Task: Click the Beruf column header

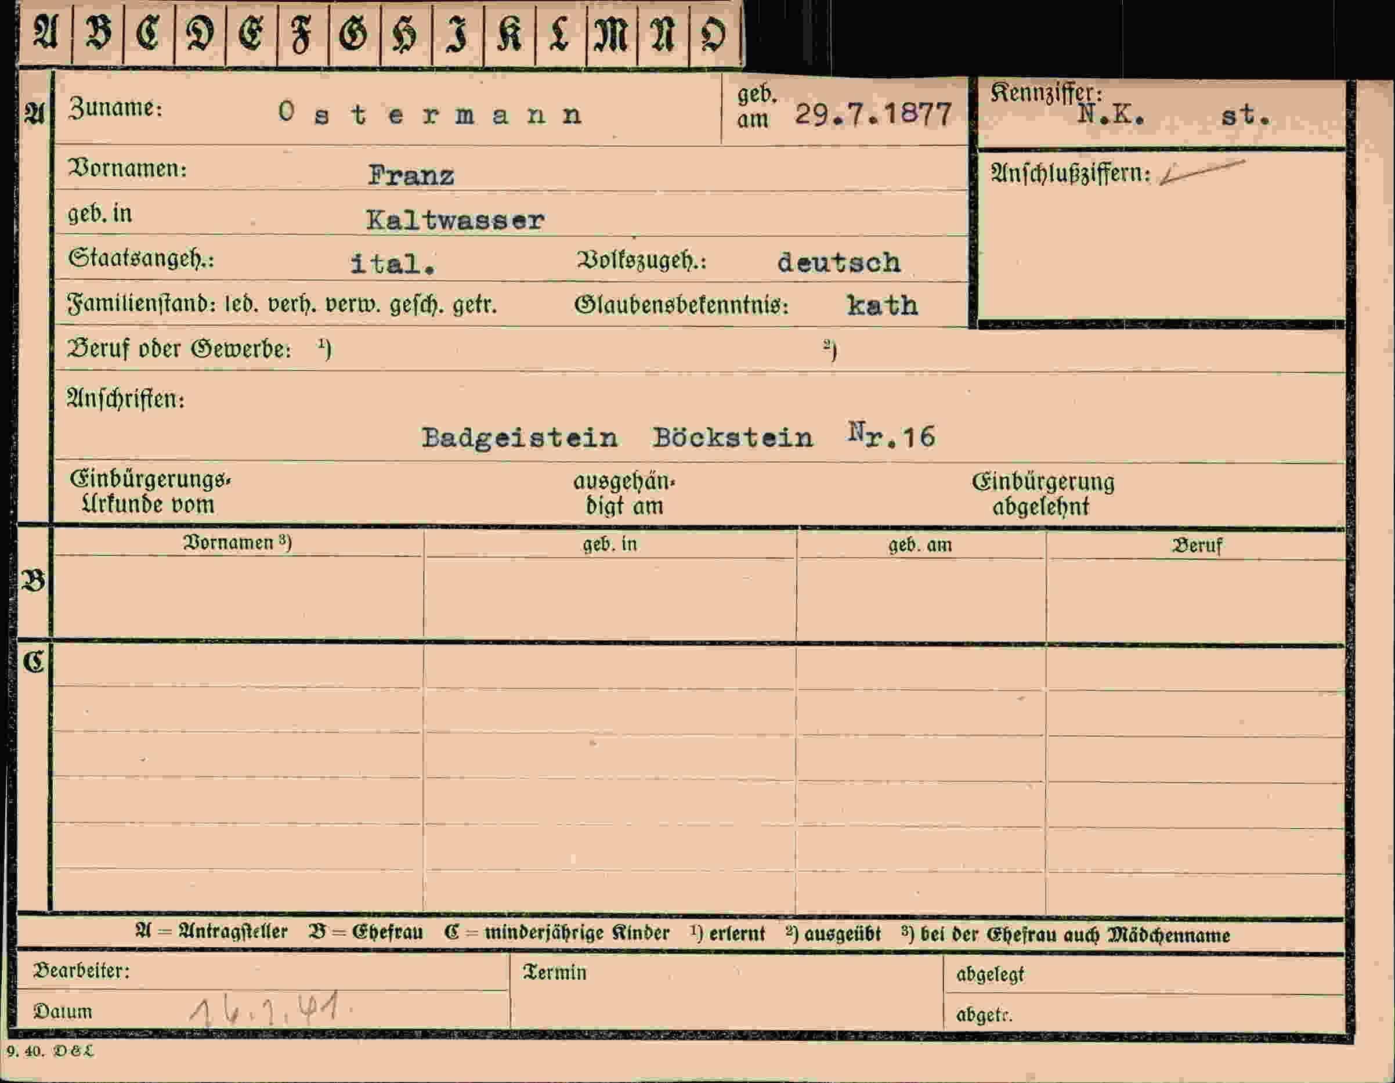Action: pos(1197,546)
